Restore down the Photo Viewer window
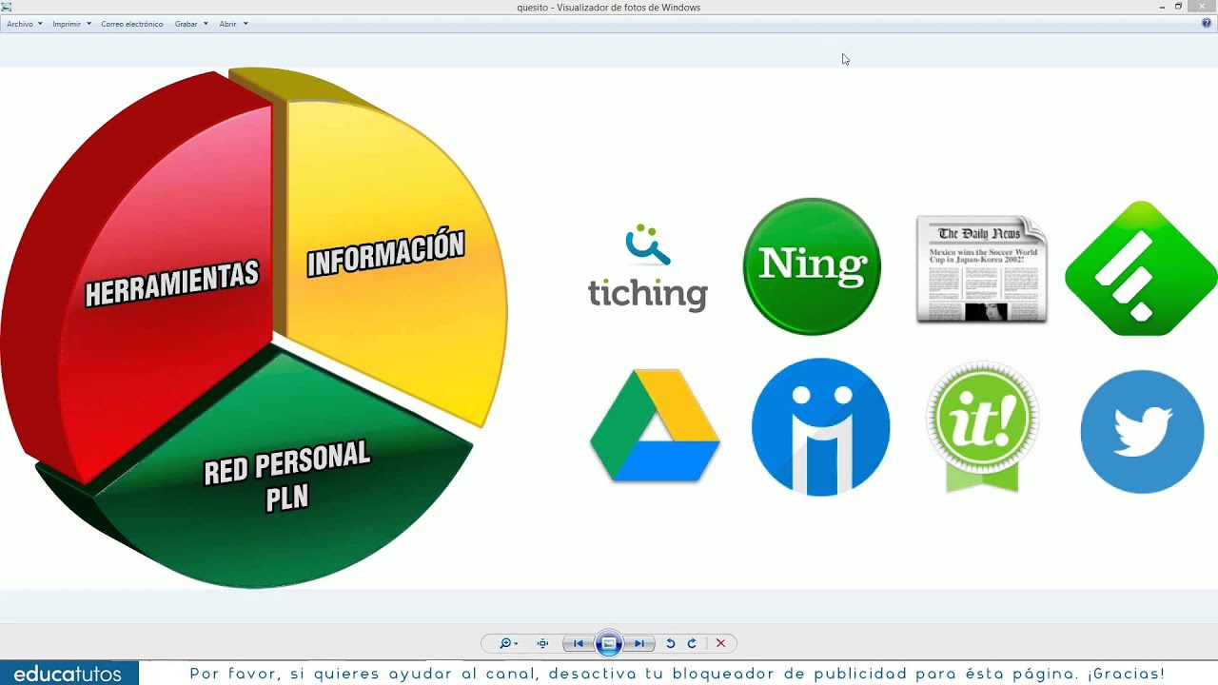This screenshot has width=1218, height=685. pyautogui.click(x=1178, y=7)
